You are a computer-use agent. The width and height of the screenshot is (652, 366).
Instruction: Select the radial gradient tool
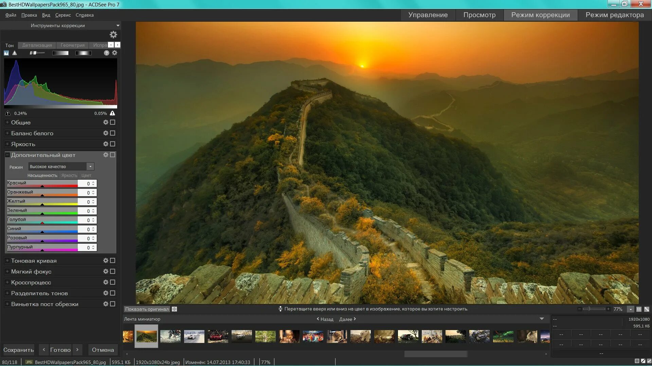(84, 53)
